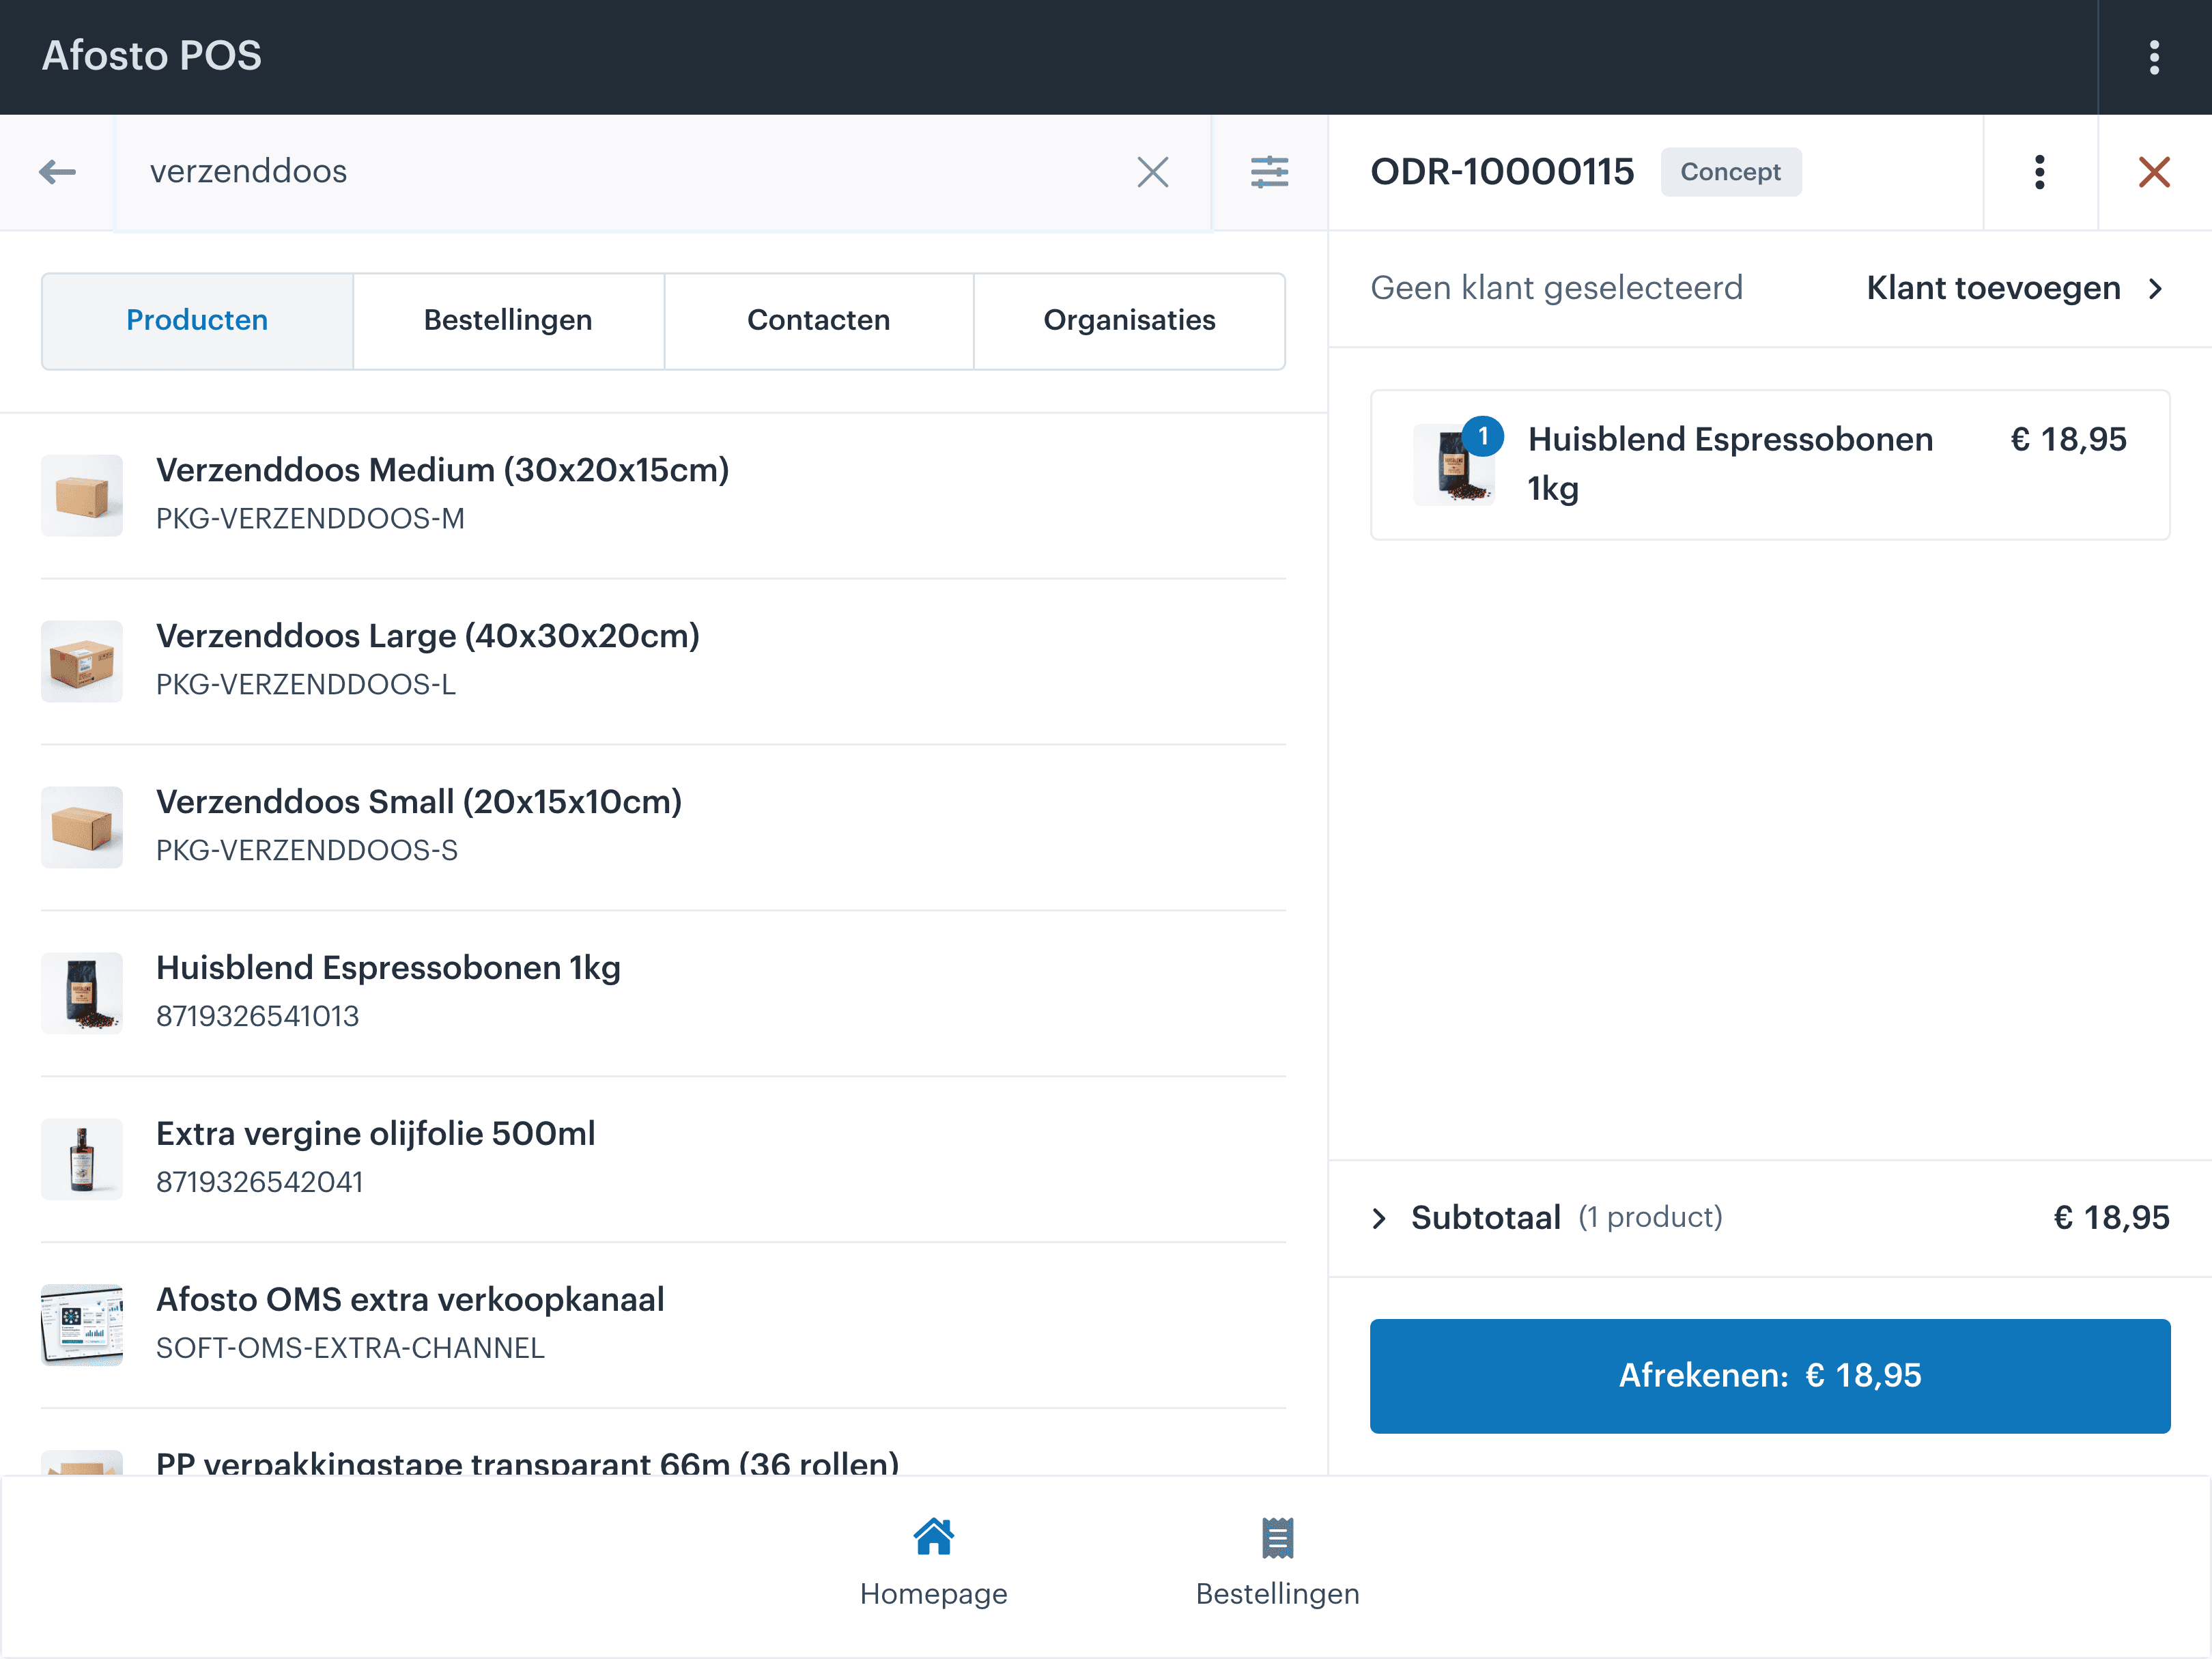Click the order number ODR-10000115
This screenshot has height=1659, width=2212.
coord(1502,172)
